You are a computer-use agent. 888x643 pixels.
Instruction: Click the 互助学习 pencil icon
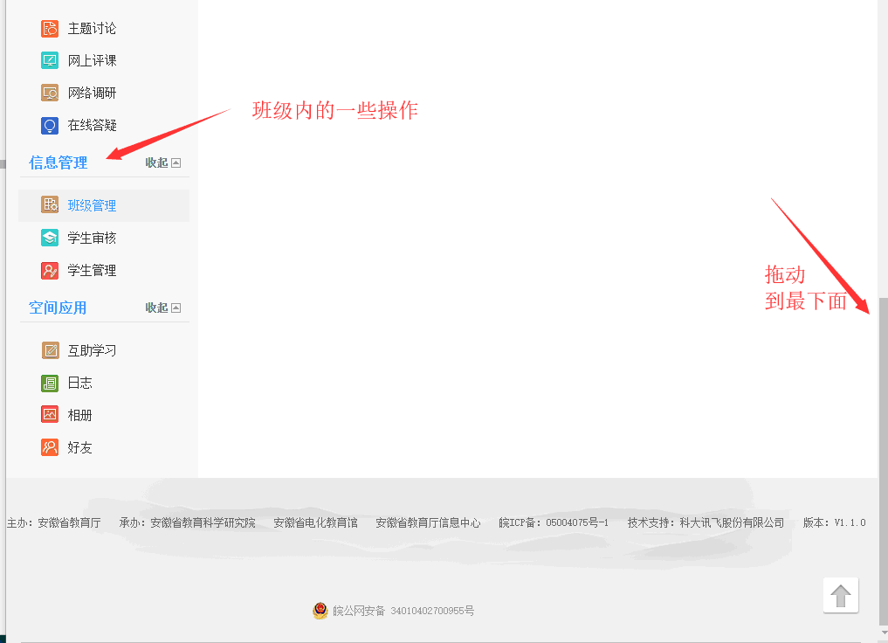pos(50,350)
